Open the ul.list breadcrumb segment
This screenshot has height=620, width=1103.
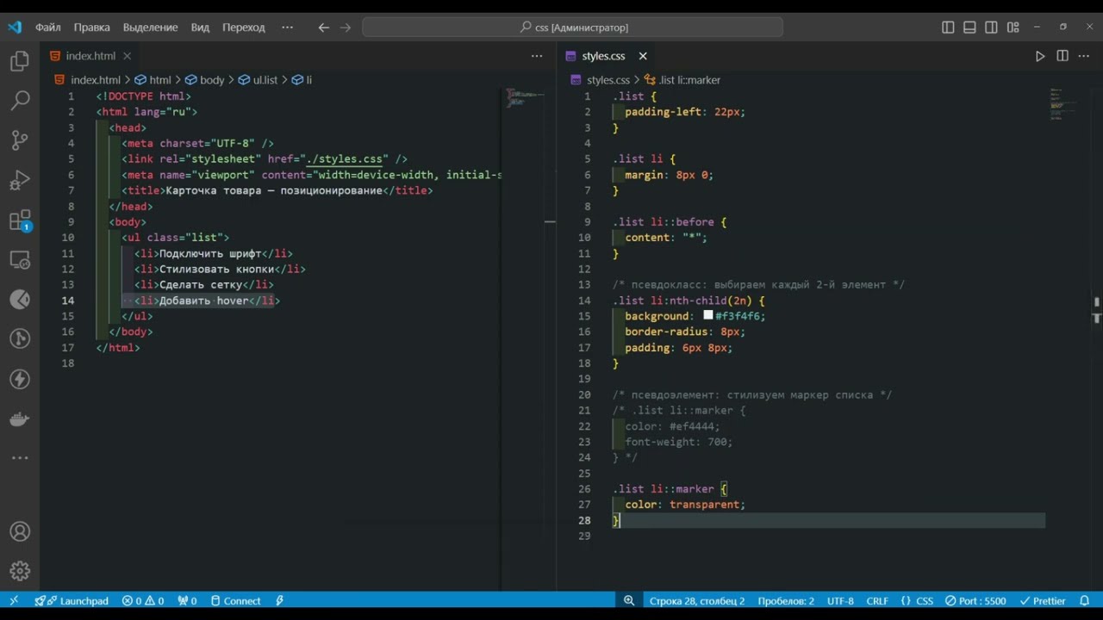[x=258, y=80]
